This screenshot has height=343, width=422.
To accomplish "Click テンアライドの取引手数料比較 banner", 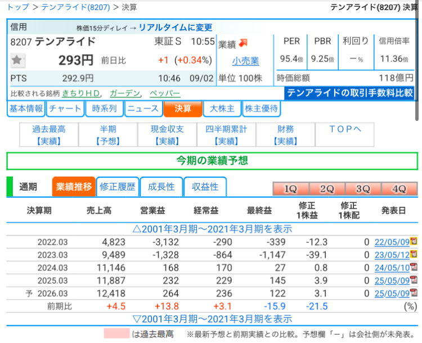I will coord(349,93).
